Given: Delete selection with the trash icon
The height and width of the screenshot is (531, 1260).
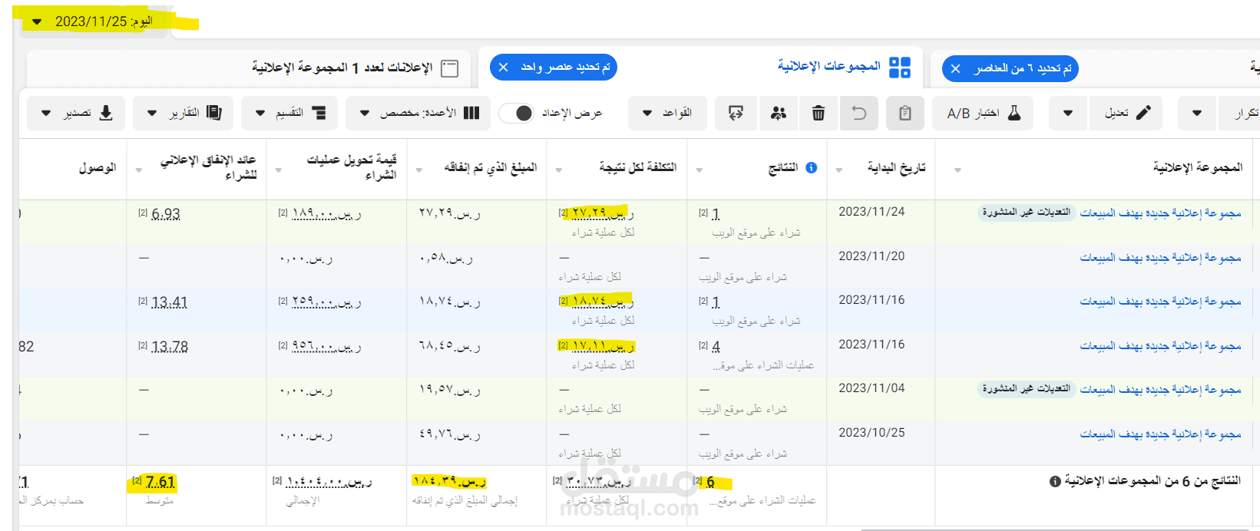Looking at the screenshot, I should click(x=819, y=113).
